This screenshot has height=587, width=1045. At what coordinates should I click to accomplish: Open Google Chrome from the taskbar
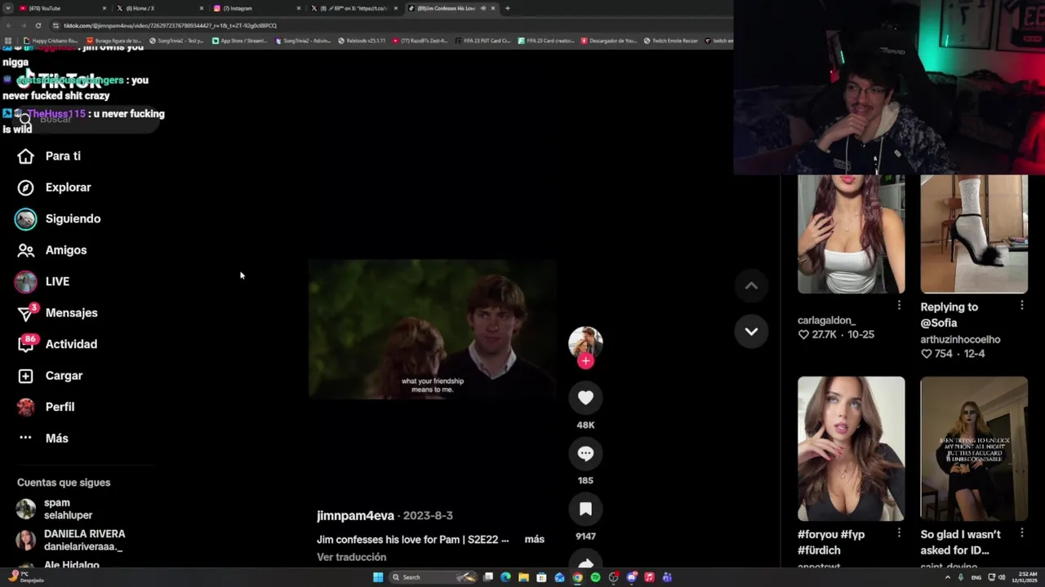[x=577, y=577]
